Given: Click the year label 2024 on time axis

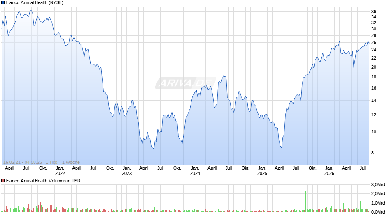Looking at the screenshot, I should (x=195, y=173).
